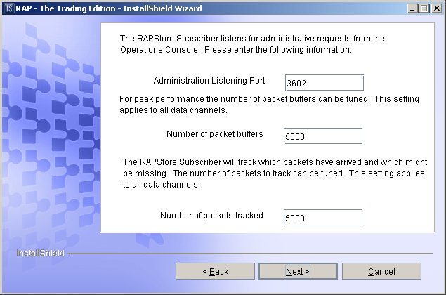Click the paragraph about tracking missing packets
Screen dimensions: 446x295
[275, 173]
